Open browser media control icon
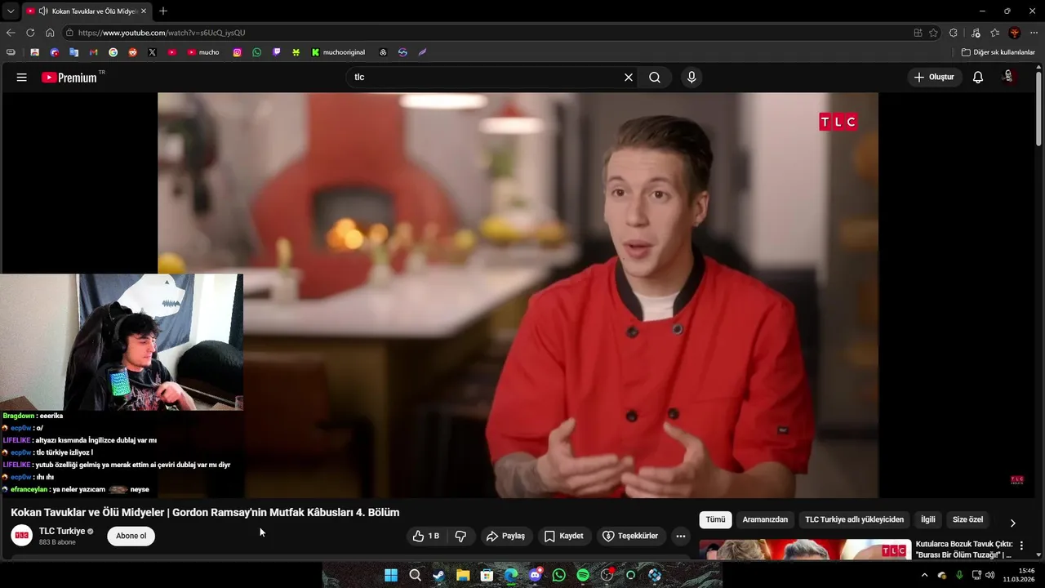The height and width of the screenshot is (588, 1045). (x=976, y=33)
